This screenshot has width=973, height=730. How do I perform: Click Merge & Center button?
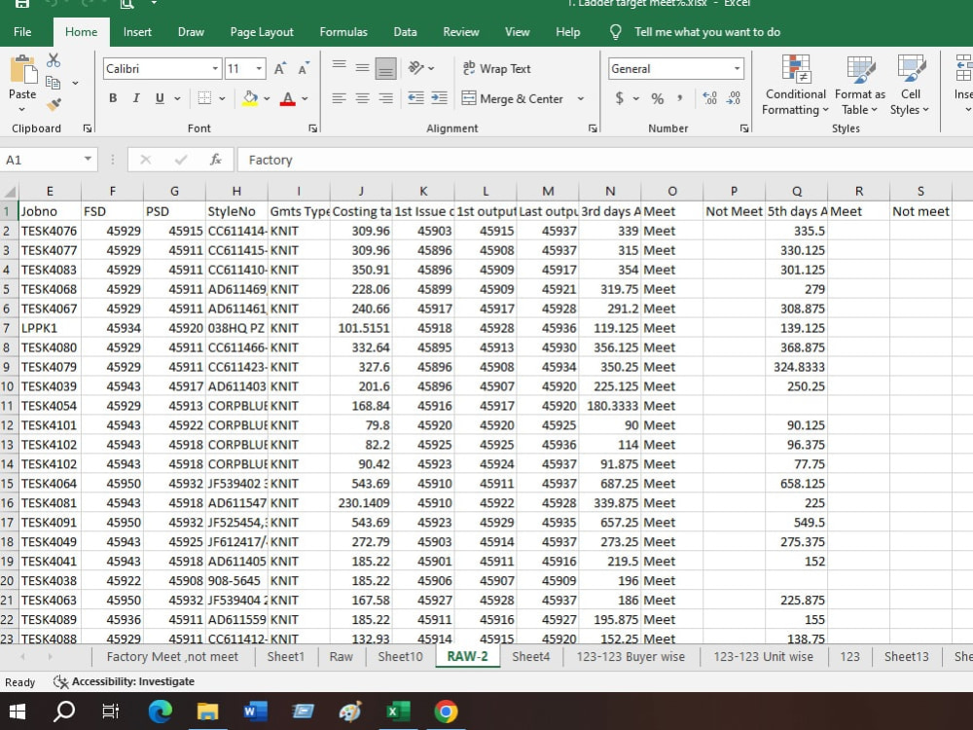(x=513, y=98)
